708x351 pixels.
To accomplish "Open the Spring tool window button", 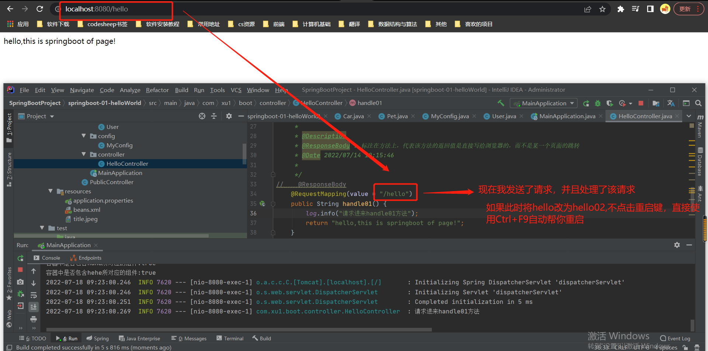I will [98, 338].
